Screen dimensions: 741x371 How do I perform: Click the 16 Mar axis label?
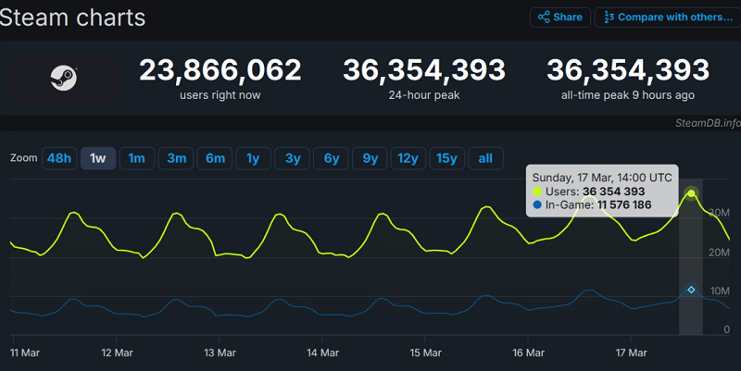(x=528, y=353)
